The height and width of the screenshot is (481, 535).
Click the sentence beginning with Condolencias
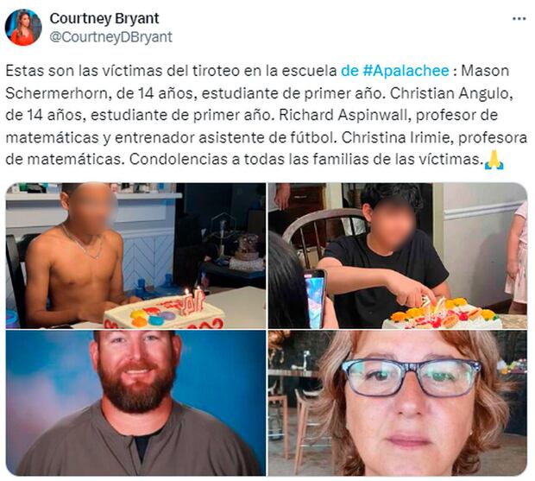pyautogui.click(x=305, y=160)
